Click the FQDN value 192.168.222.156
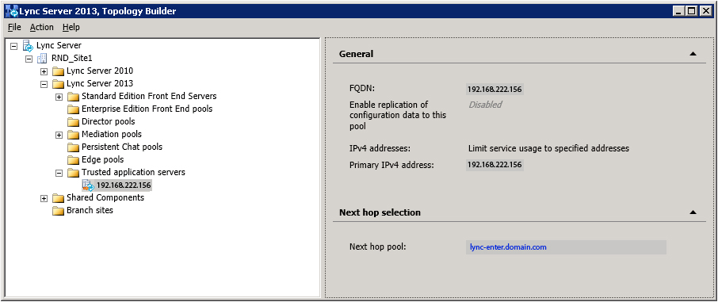718x302 pixels. (495, 90)
